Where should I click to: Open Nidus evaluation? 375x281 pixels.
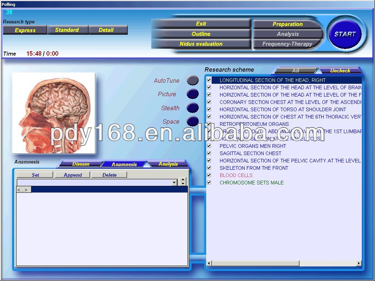point(201,44)
